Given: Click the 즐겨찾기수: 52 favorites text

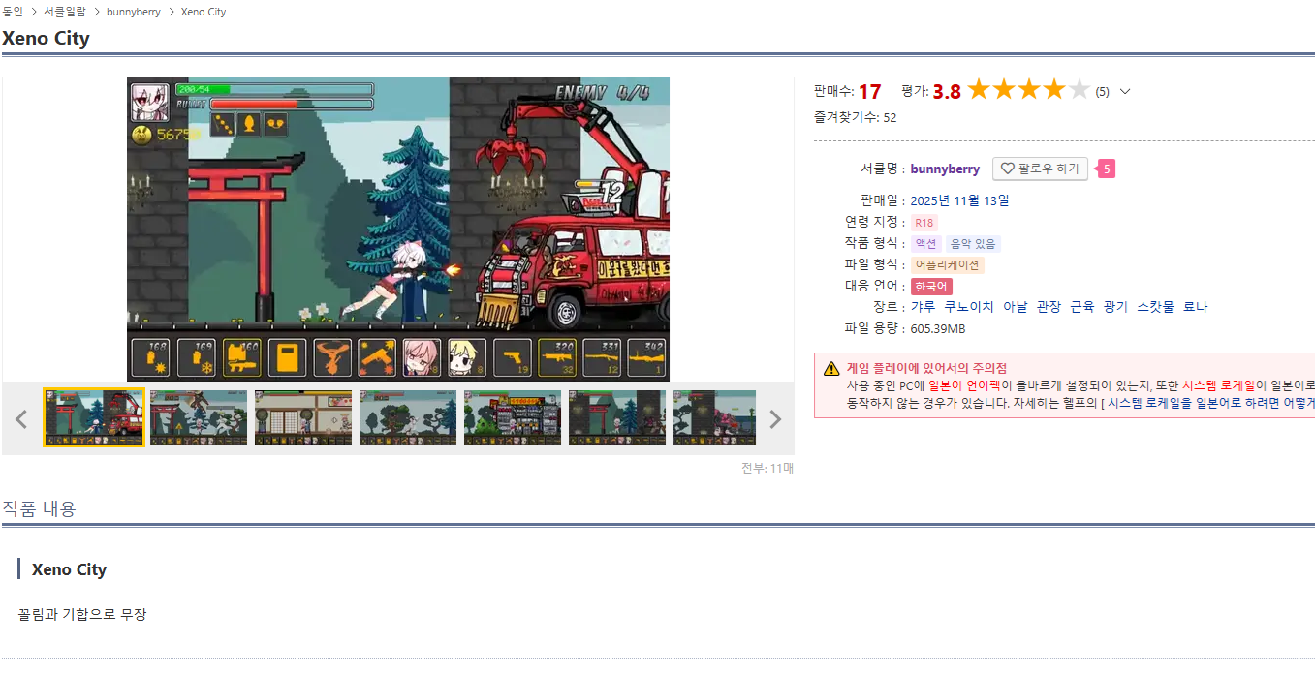Looking at the screenshot, I should click(856, 117).
